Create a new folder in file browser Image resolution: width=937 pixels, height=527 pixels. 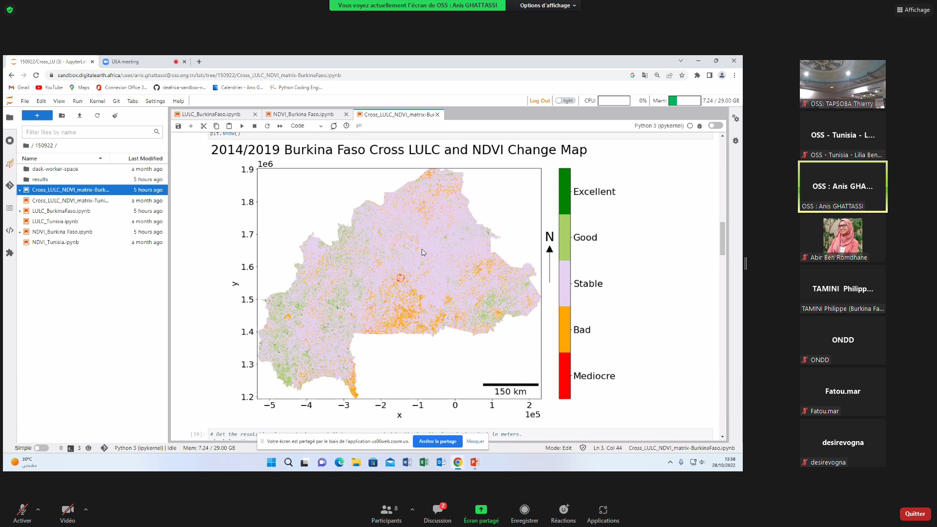[62, 116]
